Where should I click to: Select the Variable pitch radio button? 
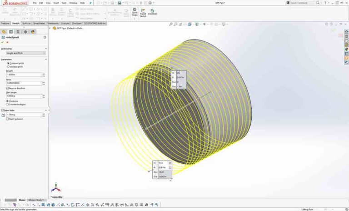coord(8,67)
